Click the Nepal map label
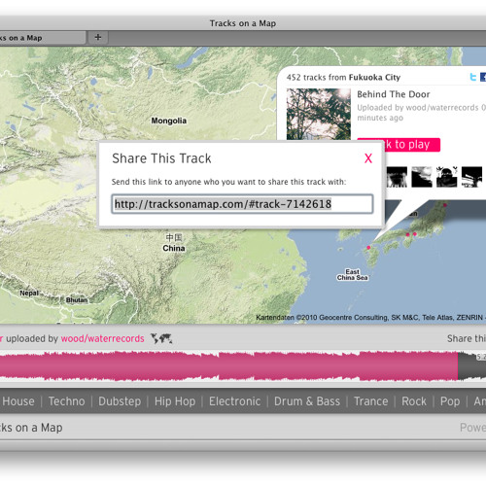The width and height of the screenshot is (486, 486). 29,294
